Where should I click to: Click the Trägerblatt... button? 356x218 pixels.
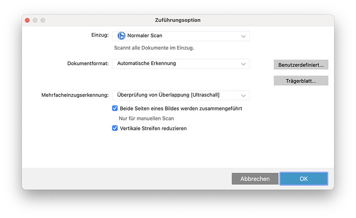click(301, 81)
